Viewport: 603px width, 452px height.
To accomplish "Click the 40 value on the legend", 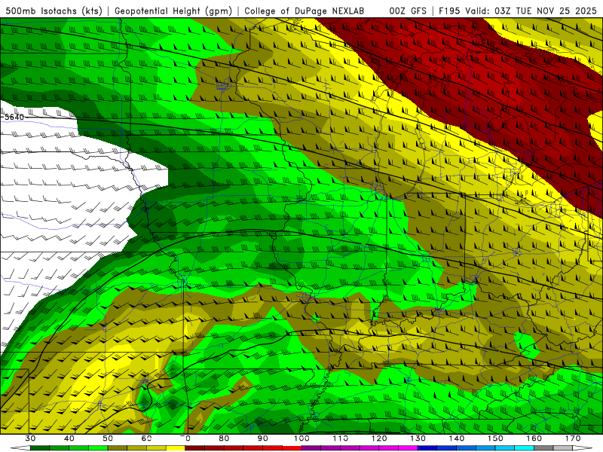I will point(69,438).
